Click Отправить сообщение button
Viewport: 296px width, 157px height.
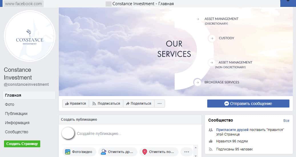pos(248,104)
